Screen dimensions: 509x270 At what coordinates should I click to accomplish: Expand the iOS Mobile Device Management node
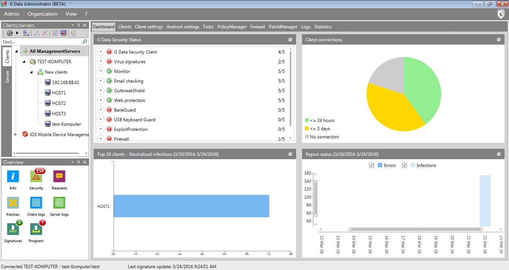[16, 134]
